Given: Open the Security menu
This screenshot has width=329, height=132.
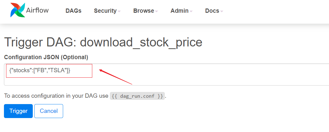Looking at the screenshot, I should (x=105, y=11).
